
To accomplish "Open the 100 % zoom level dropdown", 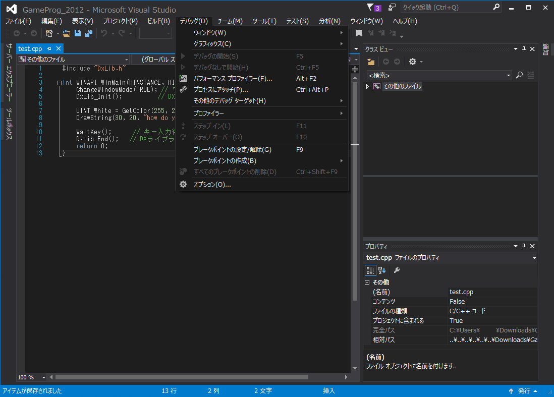I will coord(43,377).
